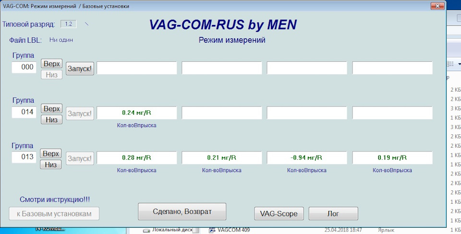Click Низ button for group 014
The image size is (461, 234).
[51, 119]
